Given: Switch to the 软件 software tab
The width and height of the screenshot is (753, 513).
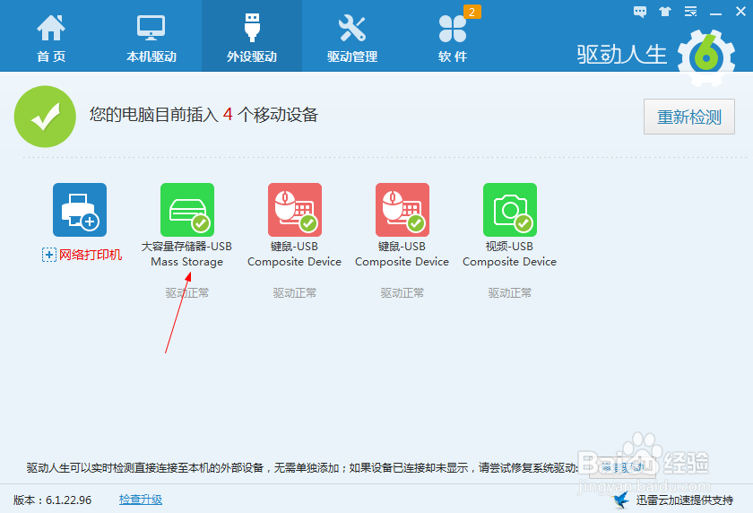Looking at the screenshot, I should (x=453, y=38).
